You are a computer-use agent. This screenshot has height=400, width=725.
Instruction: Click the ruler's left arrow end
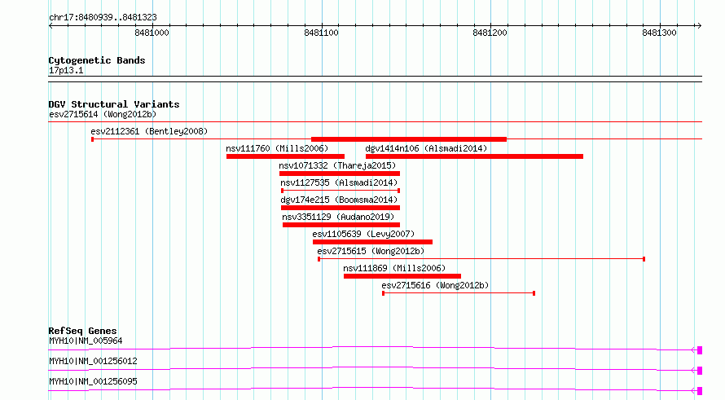51,25
